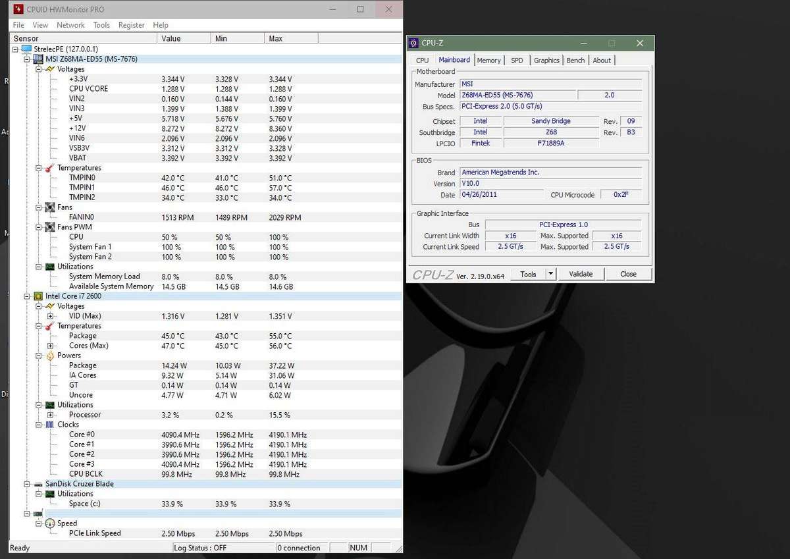Click the Clocks category icon

click(50, 425)
